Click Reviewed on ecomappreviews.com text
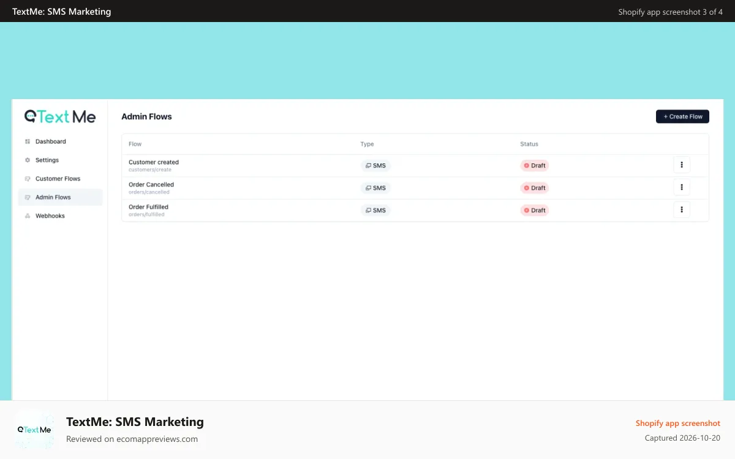Image resolution: width=735 pixels, height=459 pixels. pyautogui.click(x=132, y=439)
